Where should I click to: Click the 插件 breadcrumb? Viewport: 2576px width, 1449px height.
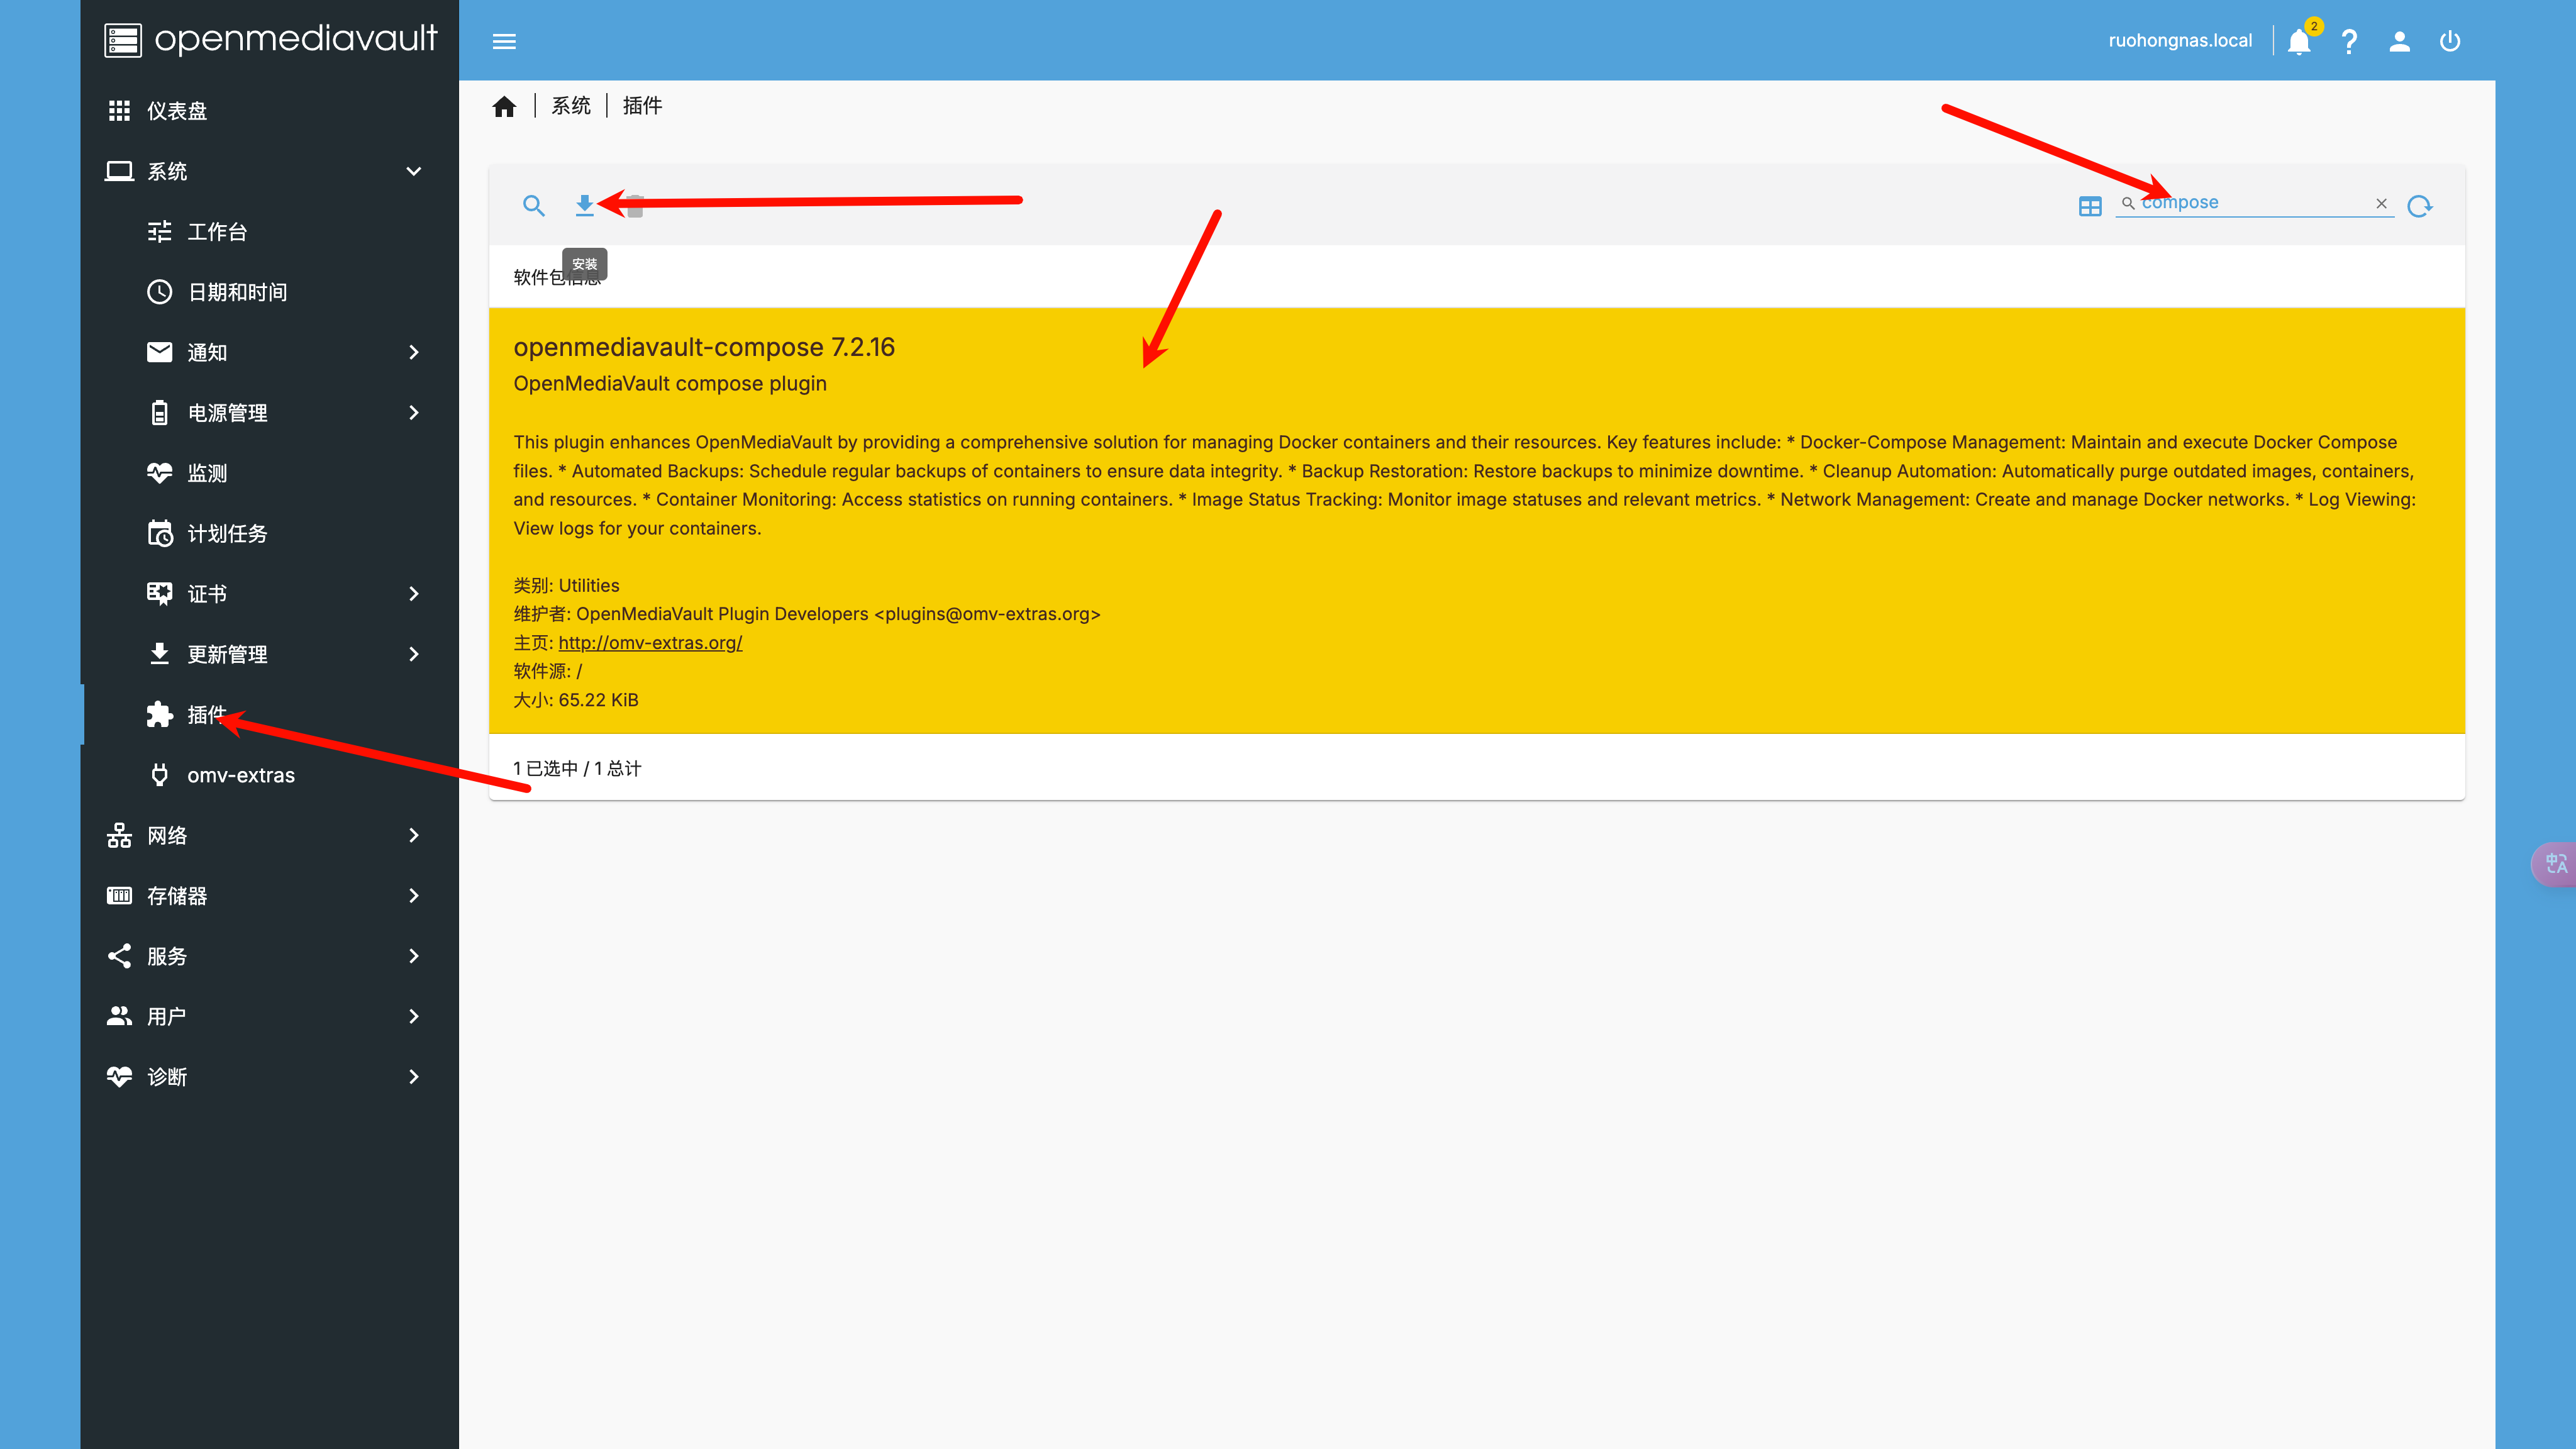(x=642, y=106)
